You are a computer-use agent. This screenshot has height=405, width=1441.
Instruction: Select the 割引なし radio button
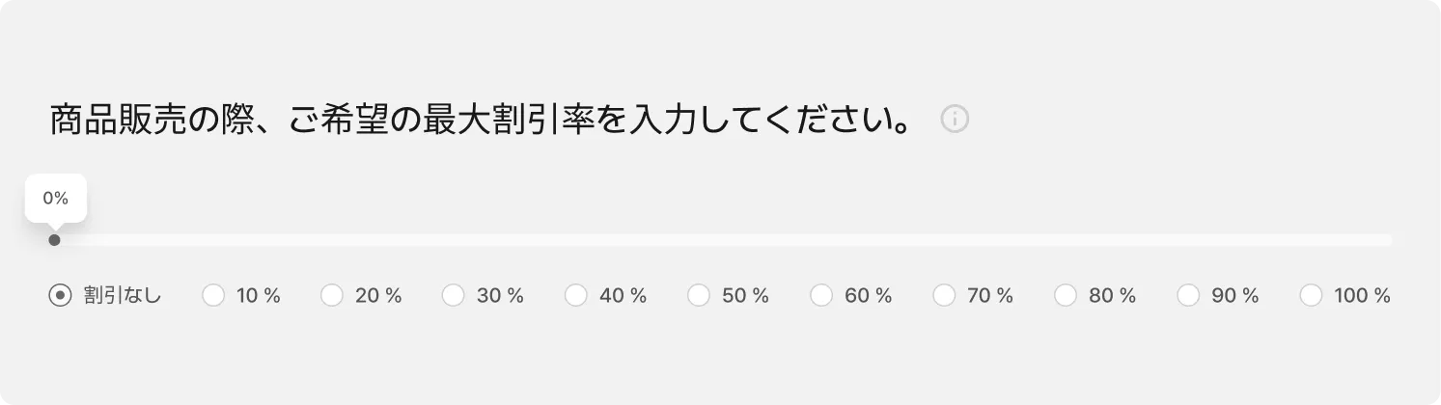60,296
